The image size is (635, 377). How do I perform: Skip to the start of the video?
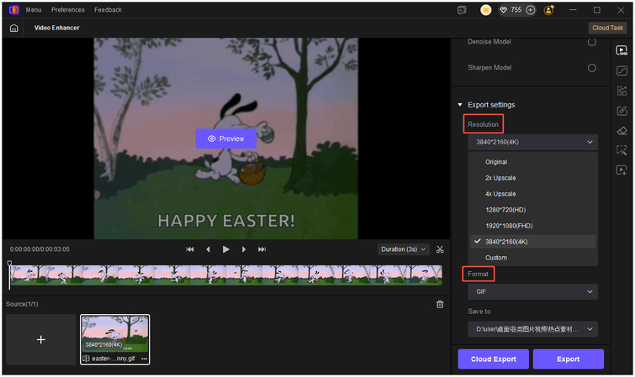click(189, 249)
